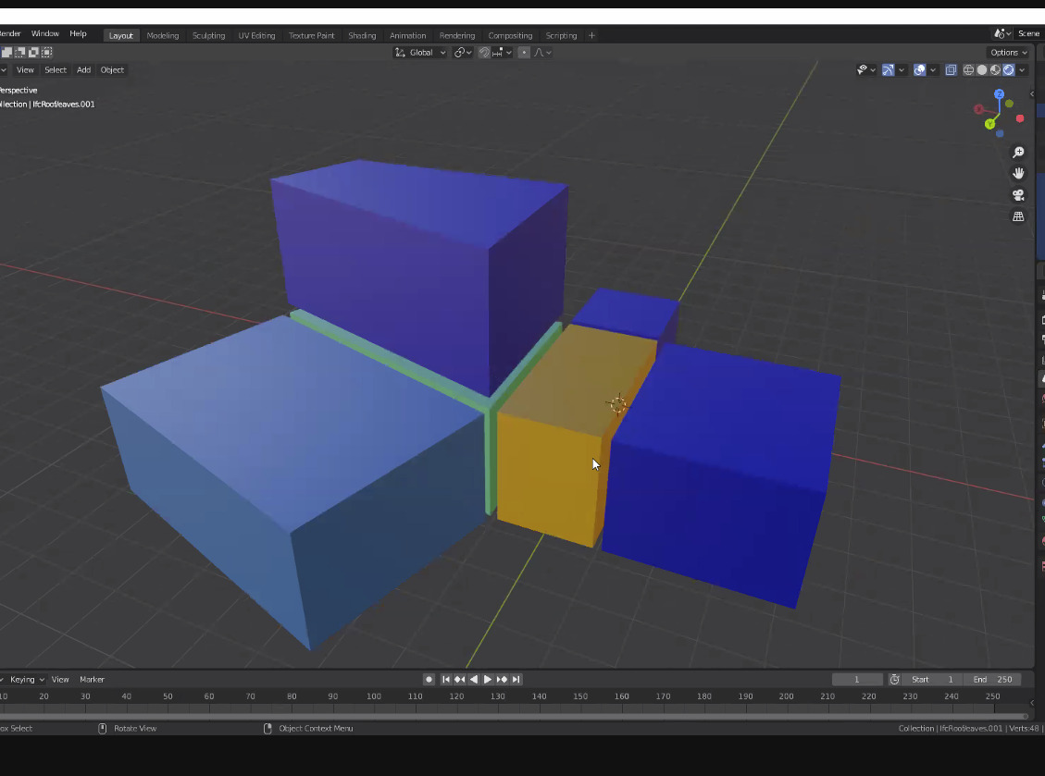Play the animation in reverse

click(x=474, y=680)
